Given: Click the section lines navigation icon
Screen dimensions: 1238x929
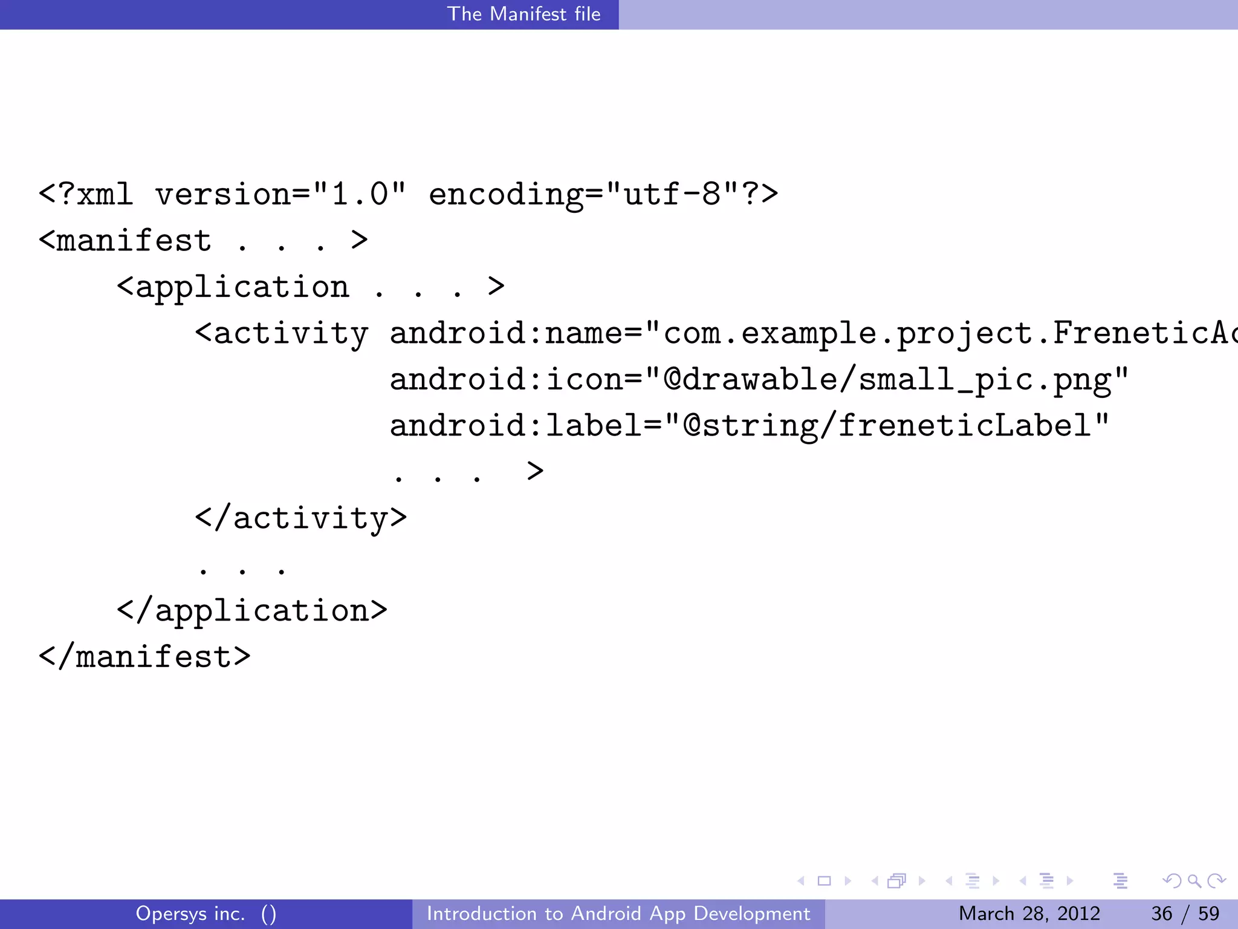Looking at the screenshot, I should click(1046, 881).
